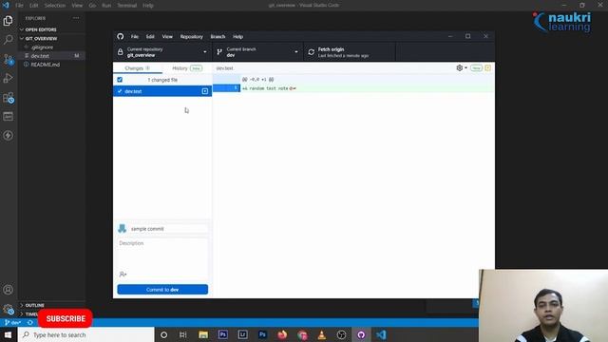The width and height of the screenshot is (608, 342).
Task: Switch to GitHub Desktop taskbar icon
Action: pos(361,334)
